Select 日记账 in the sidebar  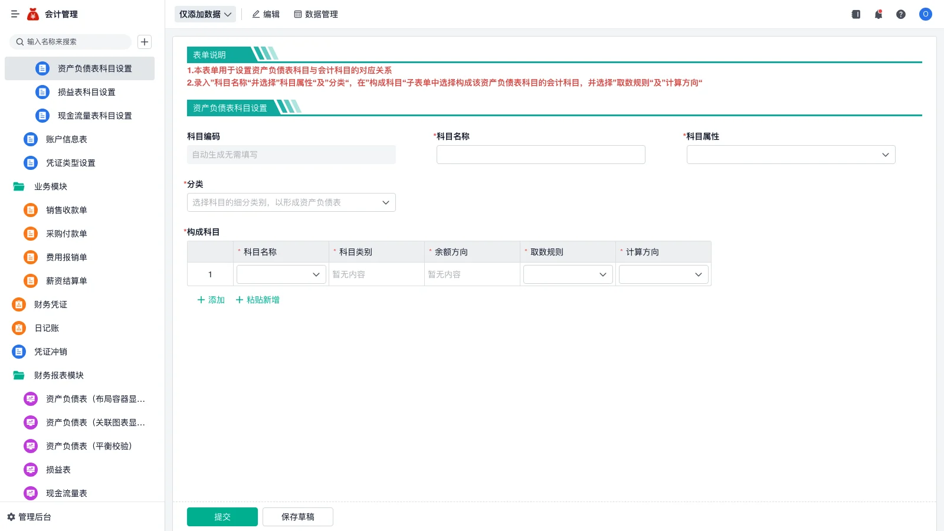[x=80, y=328]
